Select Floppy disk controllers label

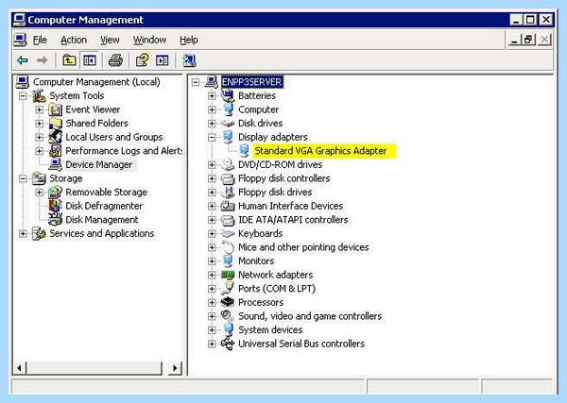point(283,178)
